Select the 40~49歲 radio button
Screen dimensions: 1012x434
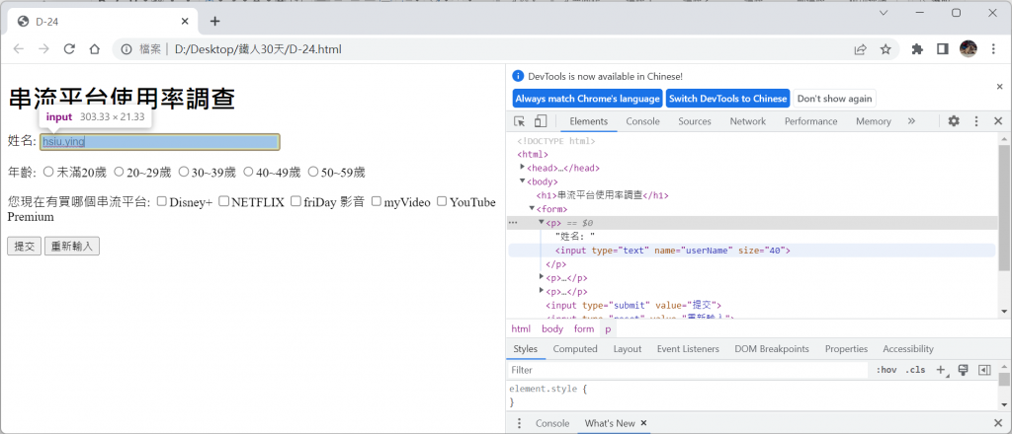tap(248, 172)
